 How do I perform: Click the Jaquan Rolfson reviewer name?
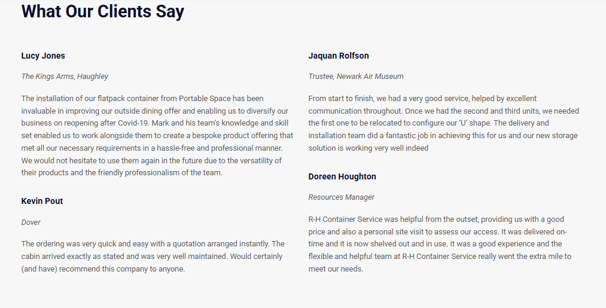339,56
